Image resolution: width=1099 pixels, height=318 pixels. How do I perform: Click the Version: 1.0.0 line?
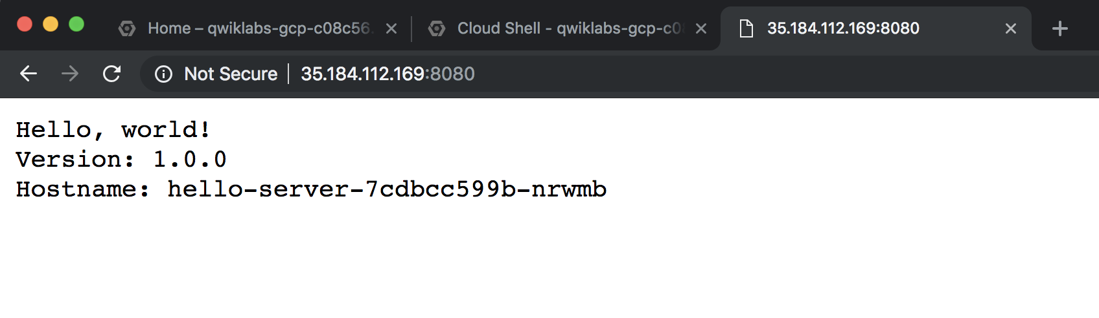click(121, 160)
